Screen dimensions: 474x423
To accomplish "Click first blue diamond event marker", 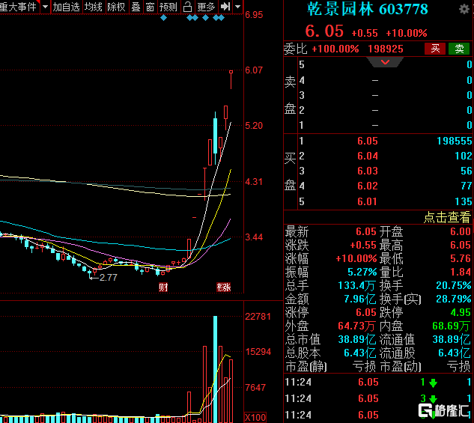I will (163, 18).
